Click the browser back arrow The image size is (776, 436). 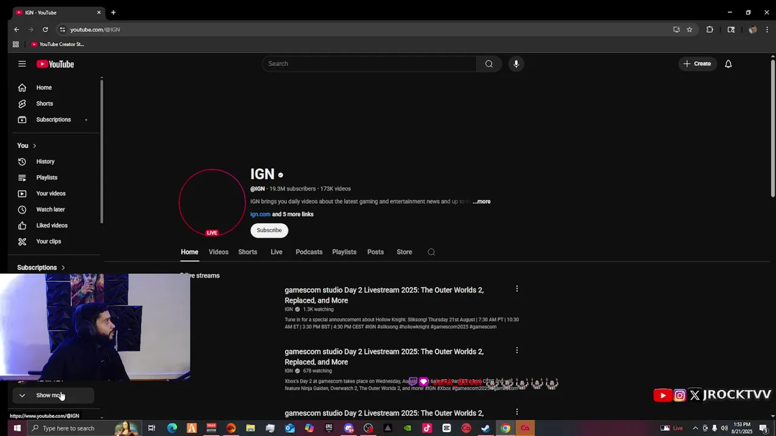pyautogui.click(x=16, y=29)
